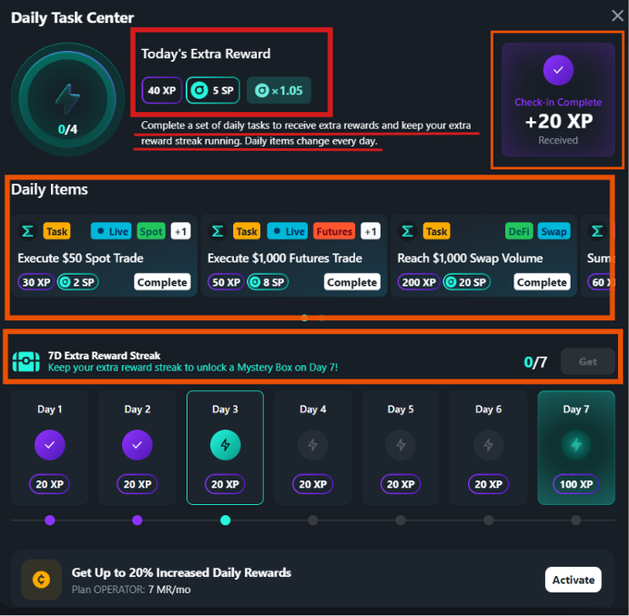The image size is (629, 616).
Task: Click the Day 5 gray lightning icon
Action: click(x=401, y=445)
